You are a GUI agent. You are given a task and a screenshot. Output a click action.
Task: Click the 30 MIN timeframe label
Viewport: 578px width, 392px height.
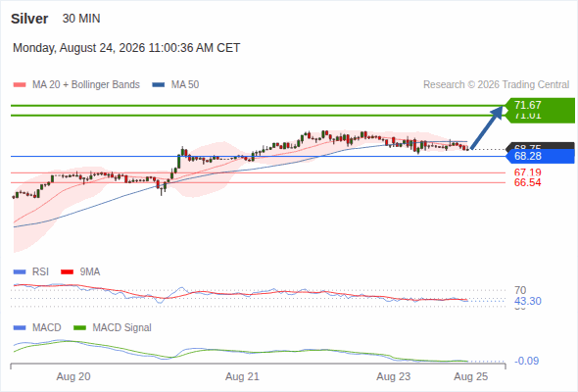click(x=81, y=19)
